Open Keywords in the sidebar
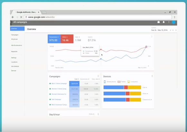Image resolution: width=187 pixels, height=132 pixels. pos(14,52)
